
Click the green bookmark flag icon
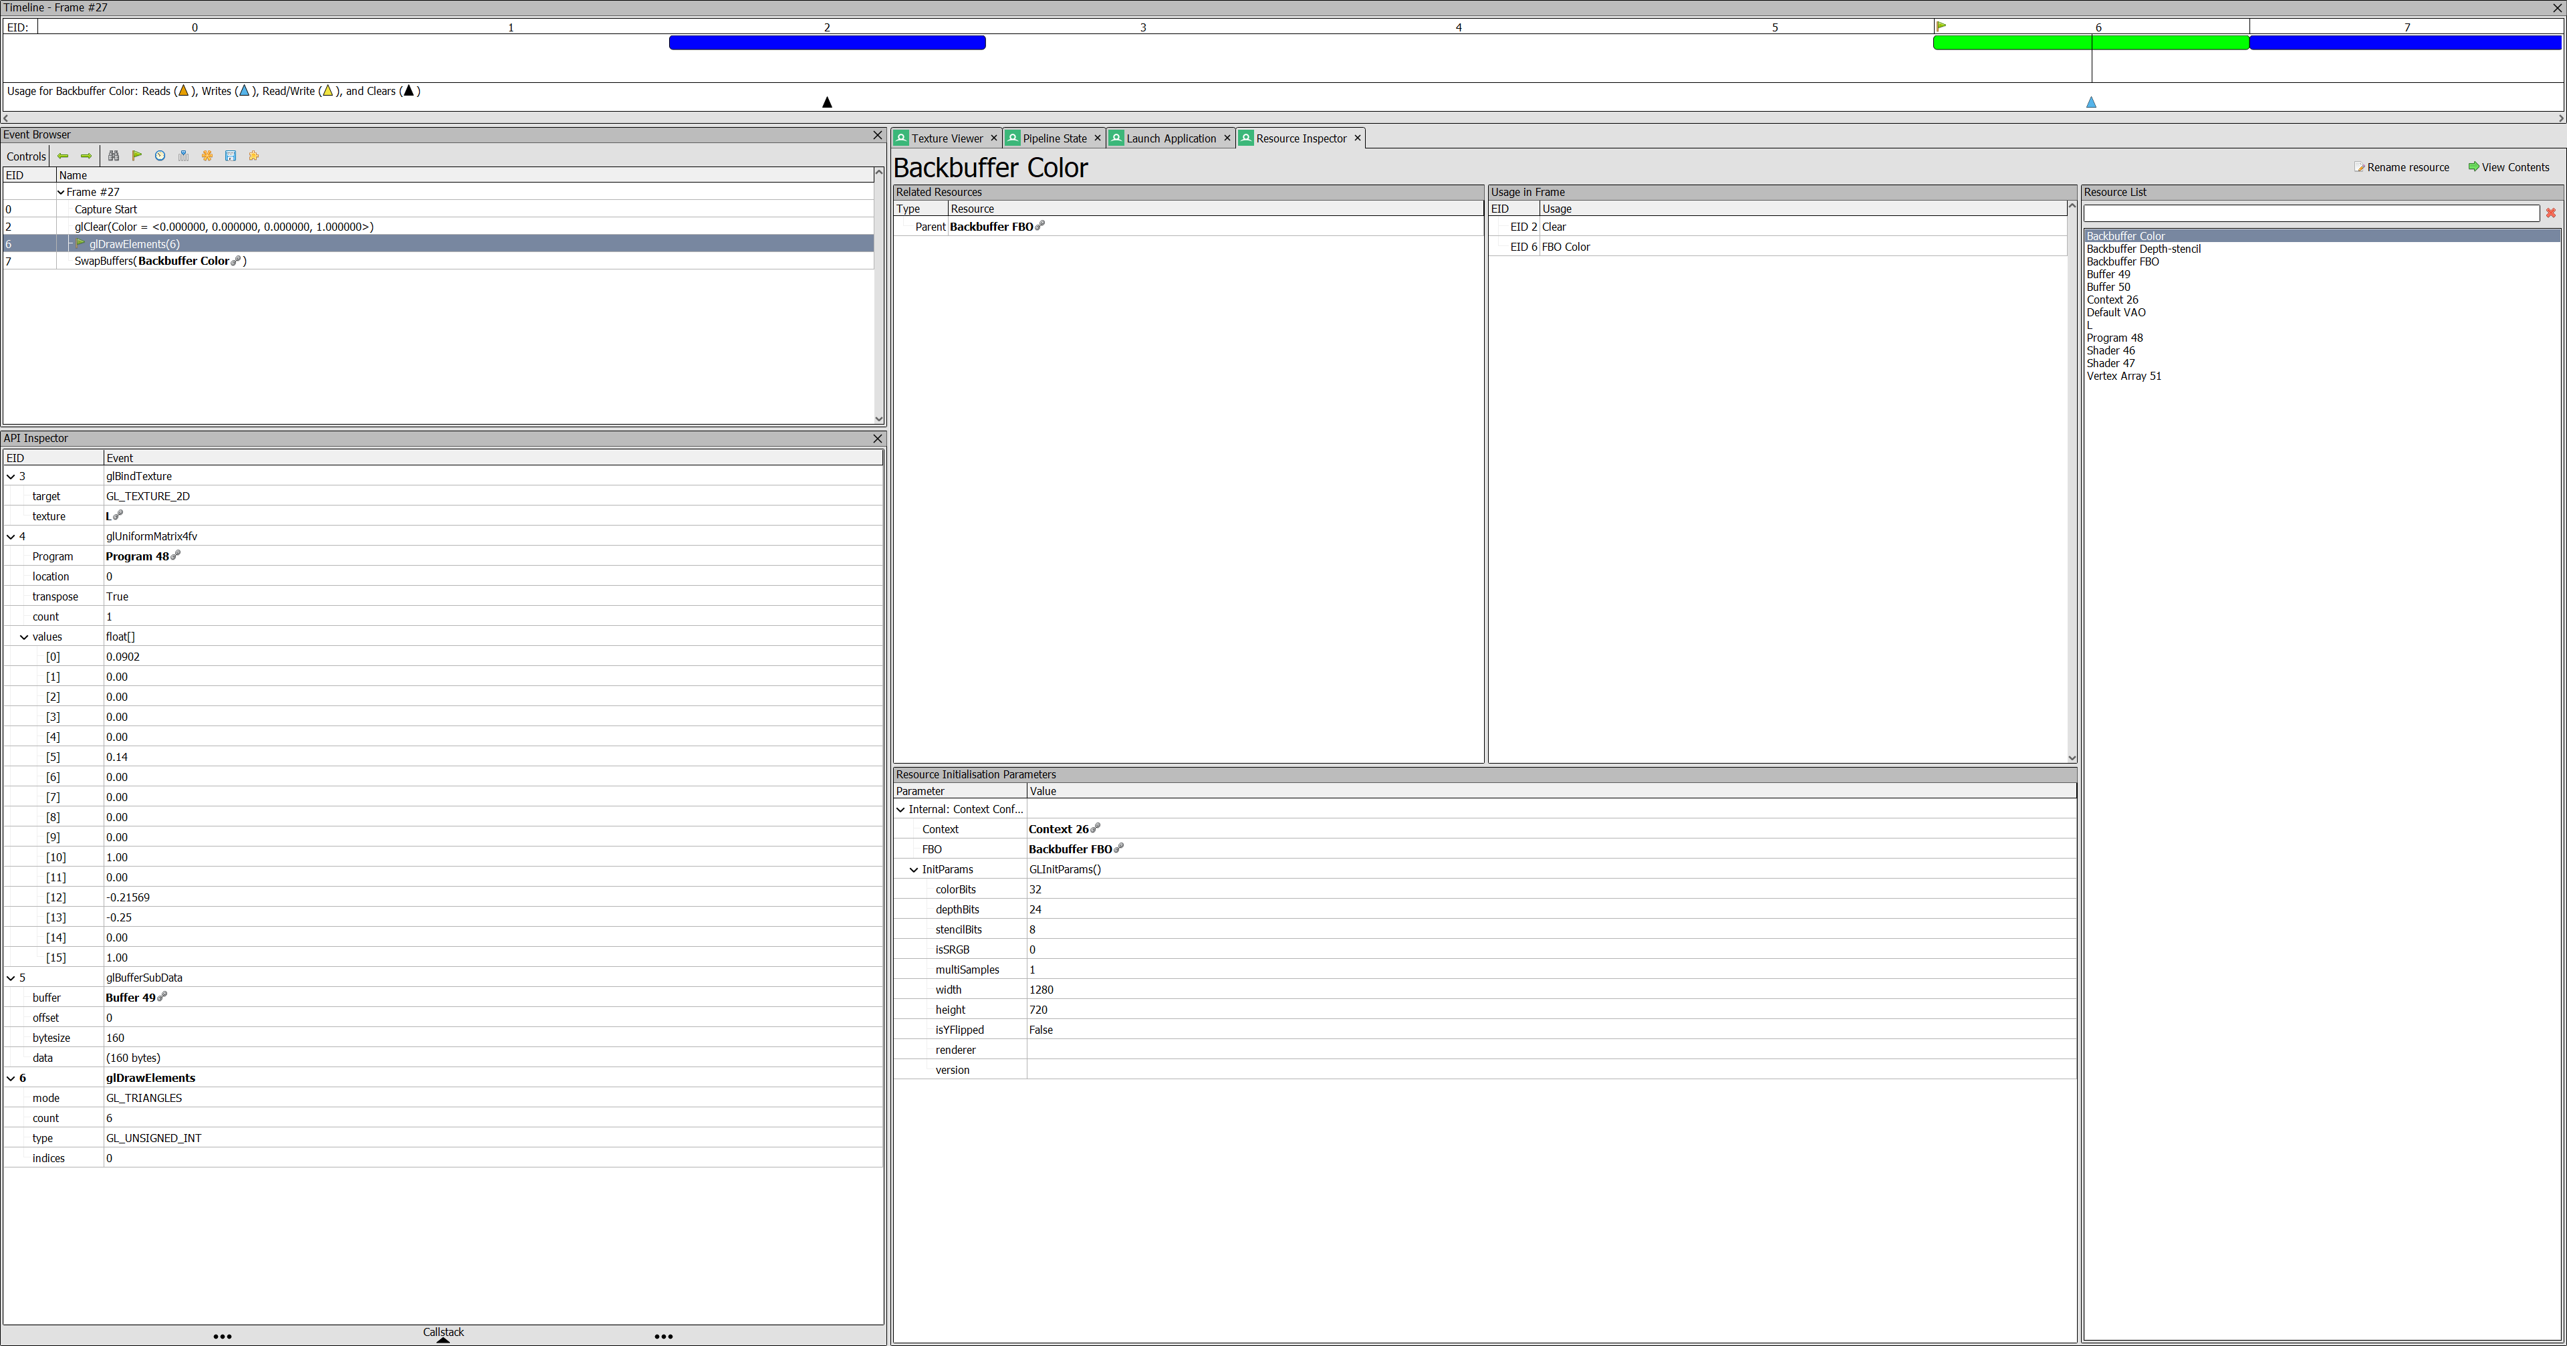138,156
